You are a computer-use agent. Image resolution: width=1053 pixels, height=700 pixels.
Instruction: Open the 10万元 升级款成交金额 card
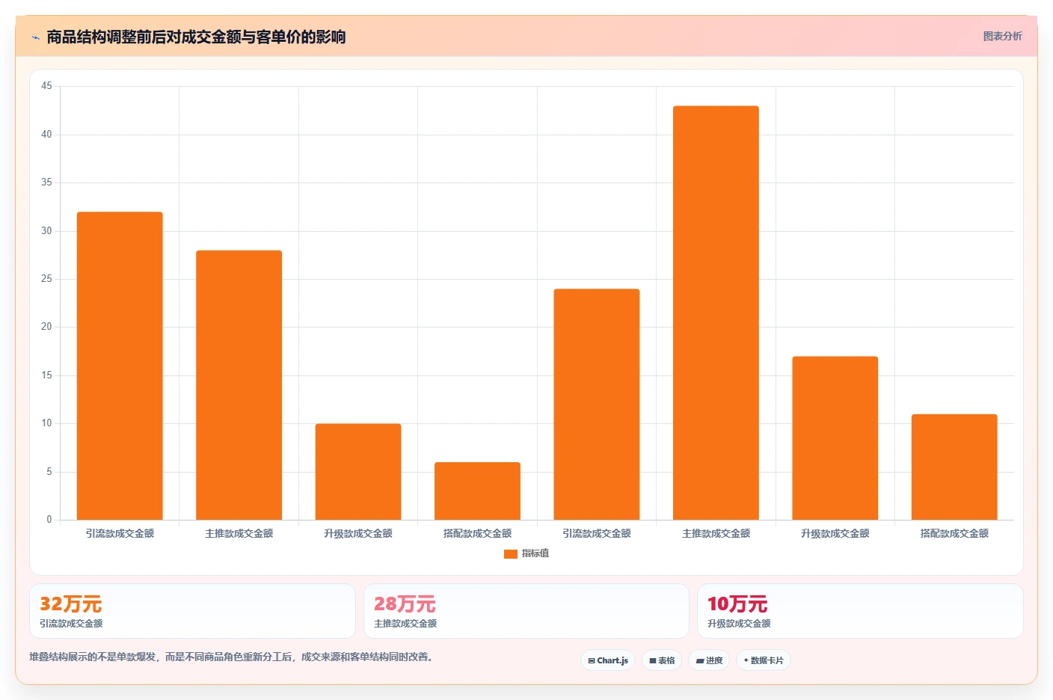pos(860,611)
